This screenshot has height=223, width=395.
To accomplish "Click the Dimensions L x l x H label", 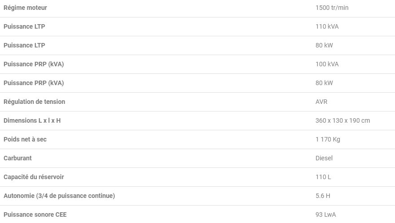I will pos(32,120).
